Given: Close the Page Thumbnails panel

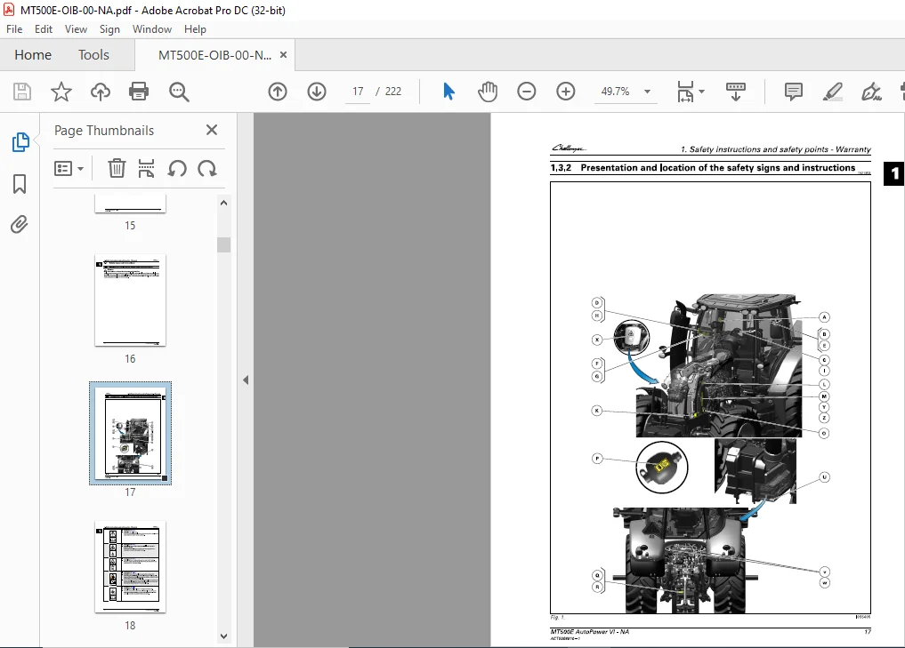Looking at the screenshot, I should (212, 130).
